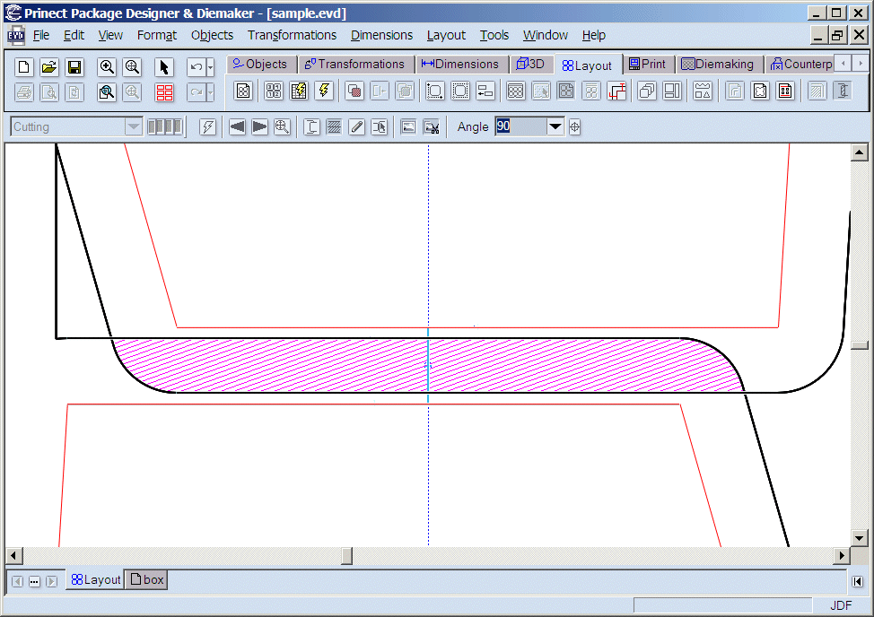874x617 pixels.
Task: Open the Format menu
Action: [x=157, y=35]
